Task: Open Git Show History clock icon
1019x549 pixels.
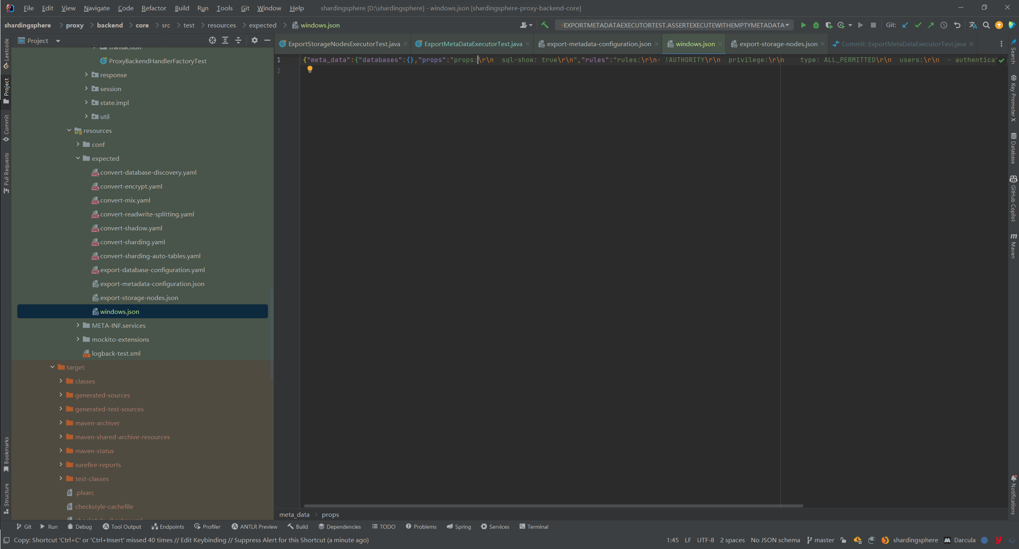Action: point(943,25)
